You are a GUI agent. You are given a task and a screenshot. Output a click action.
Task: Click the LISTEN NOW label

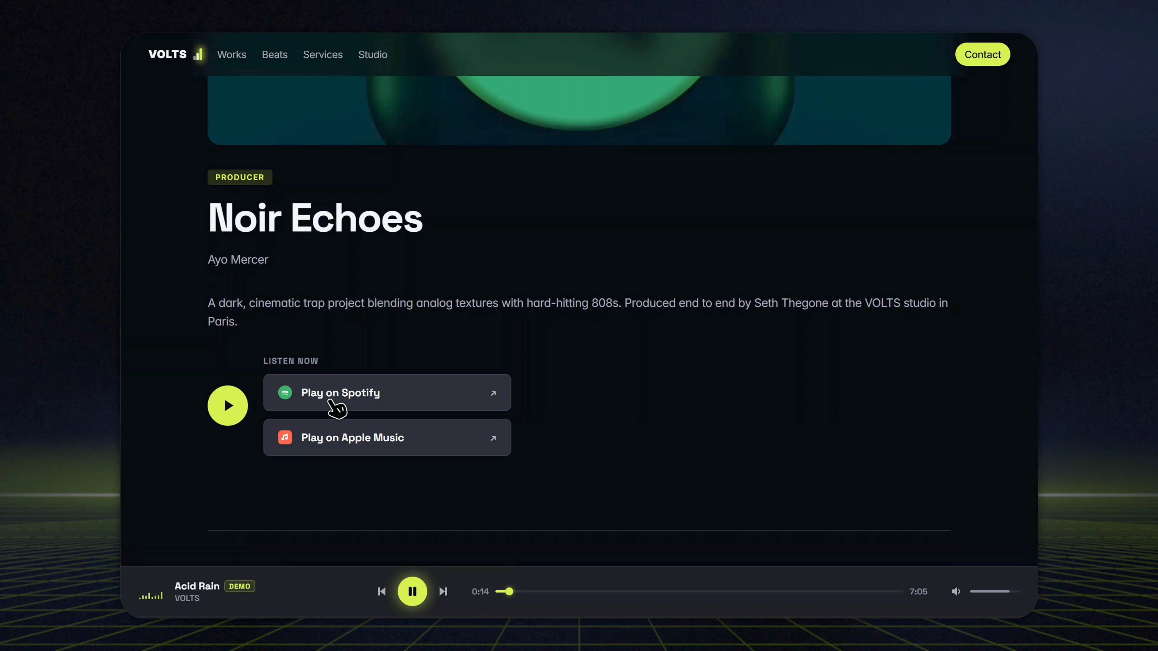pos(290,361)
